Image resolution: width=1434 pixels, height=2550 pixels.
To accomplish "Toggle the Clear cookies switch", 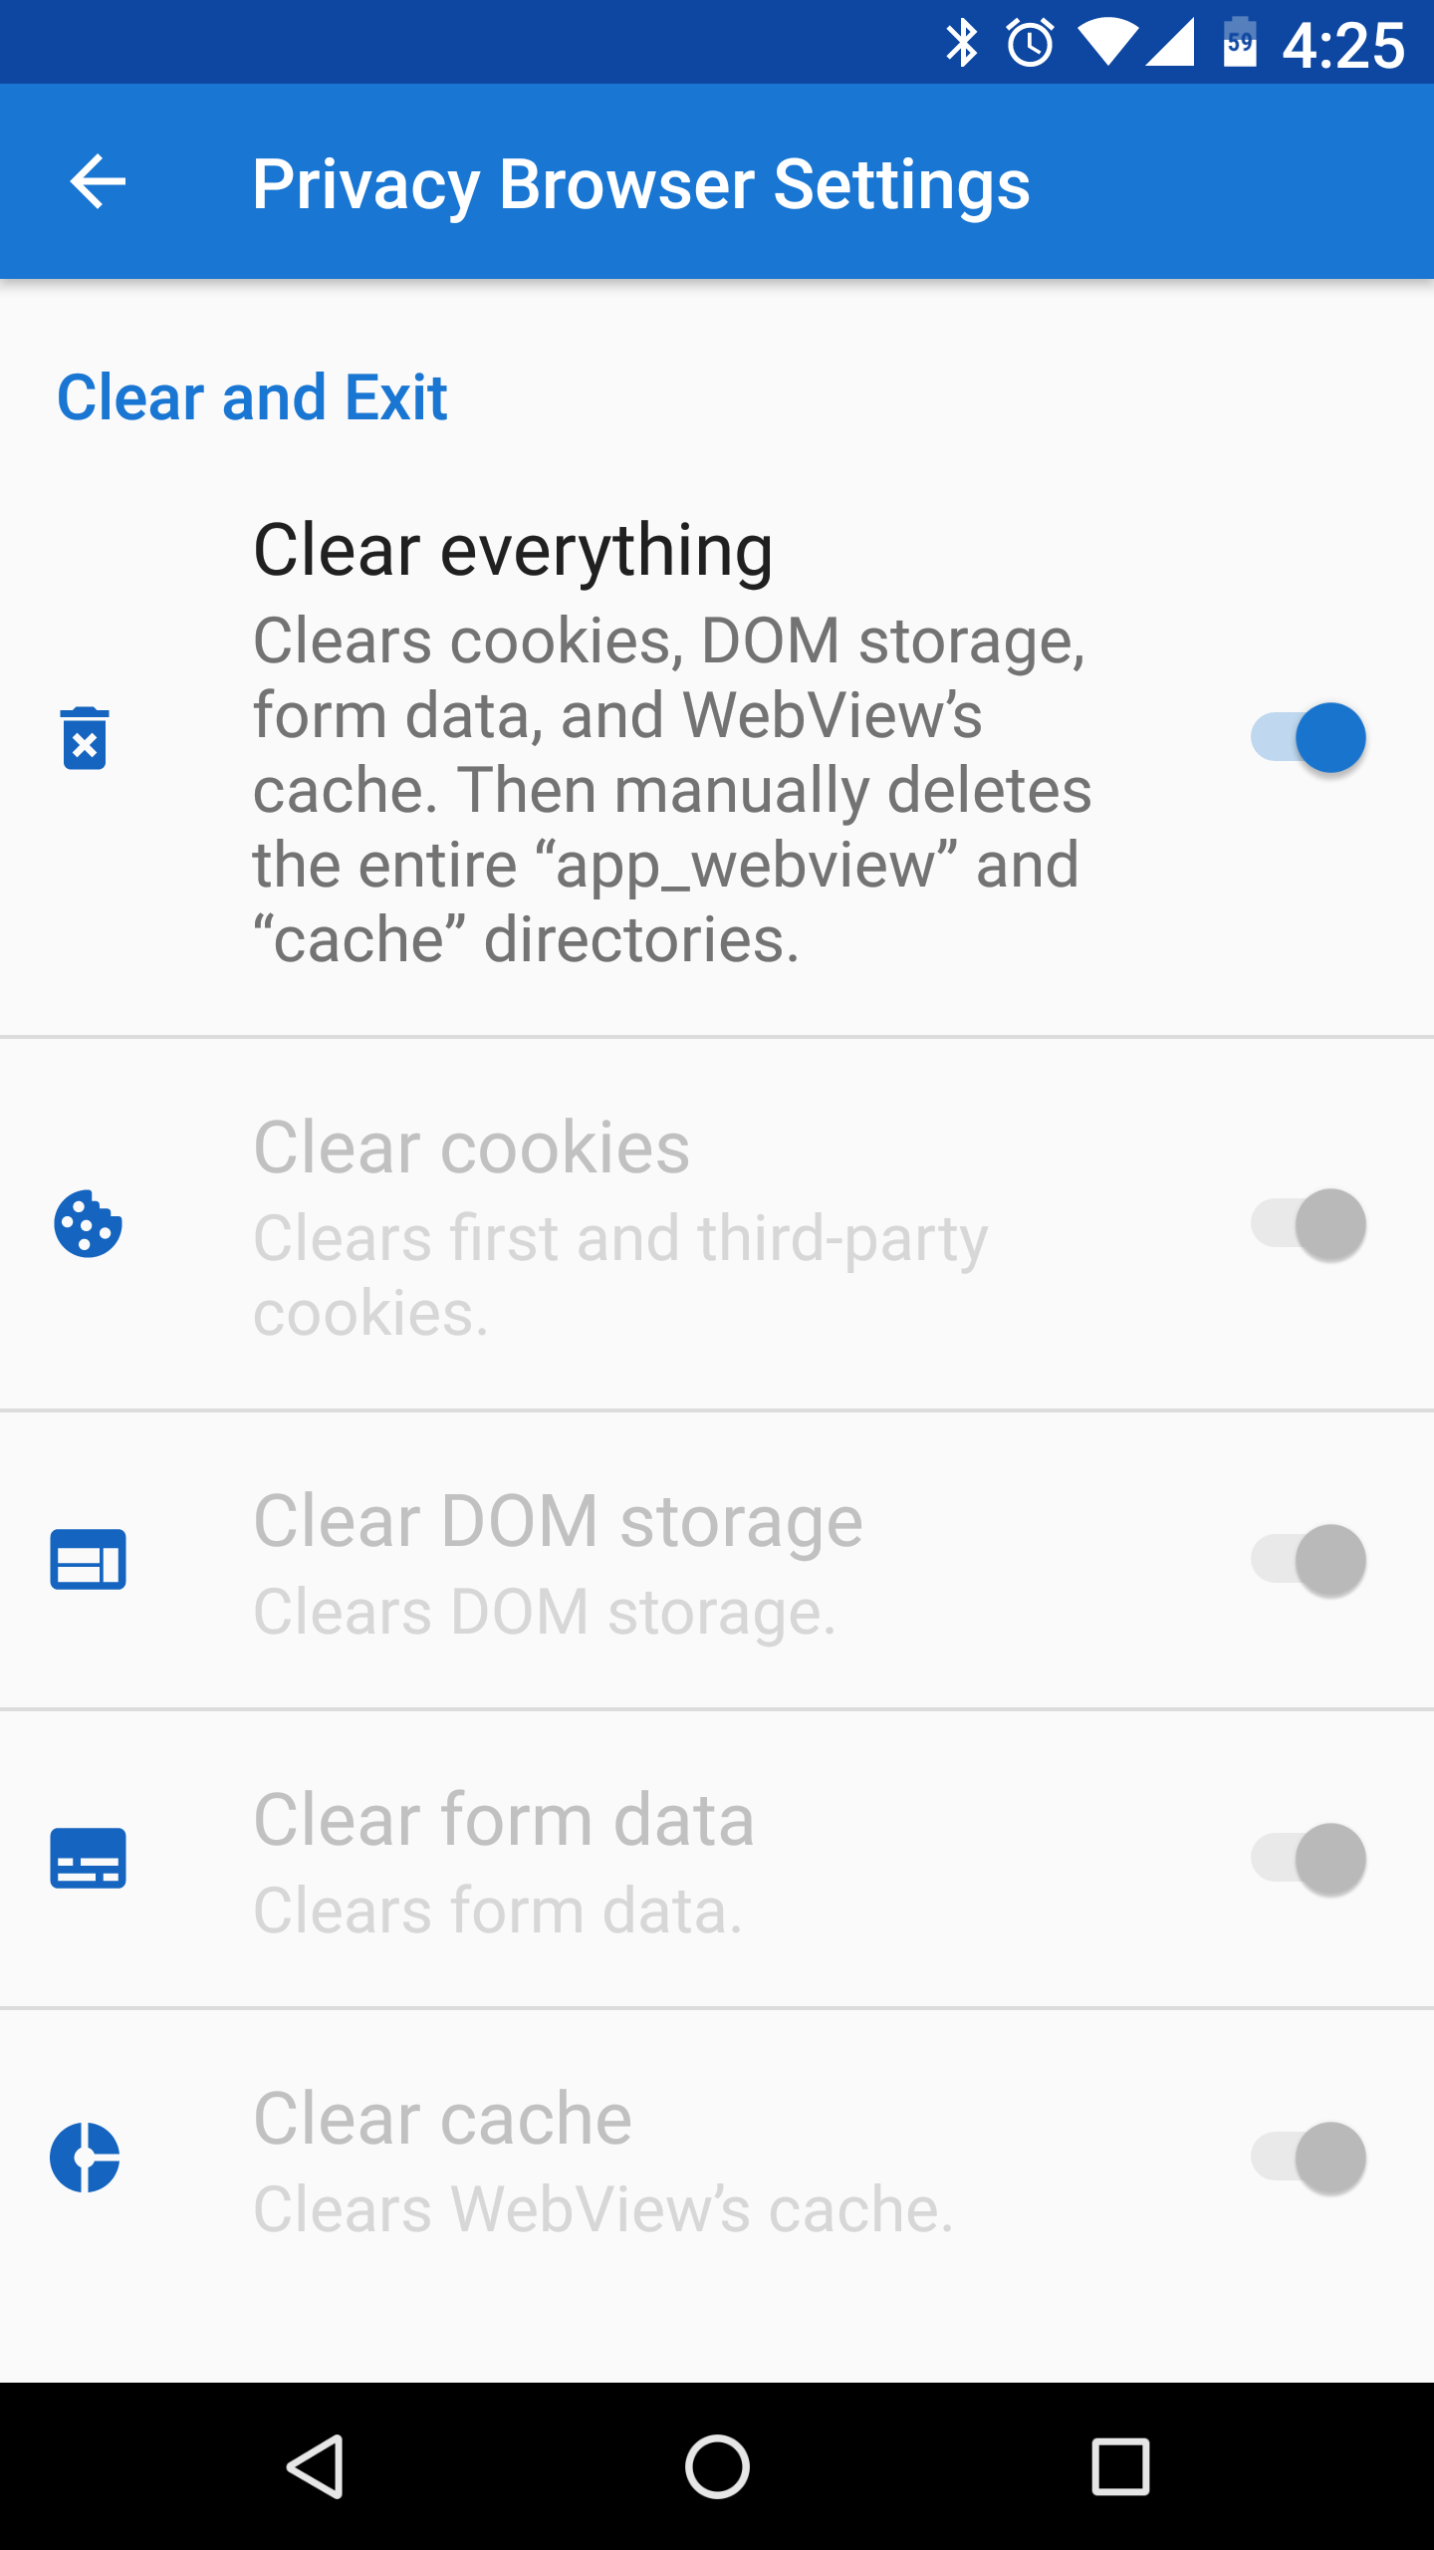I will (x=1309, y=1224).
